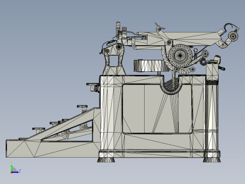Select the big round platen roller end
245x184 pixels.
(180, 55)
